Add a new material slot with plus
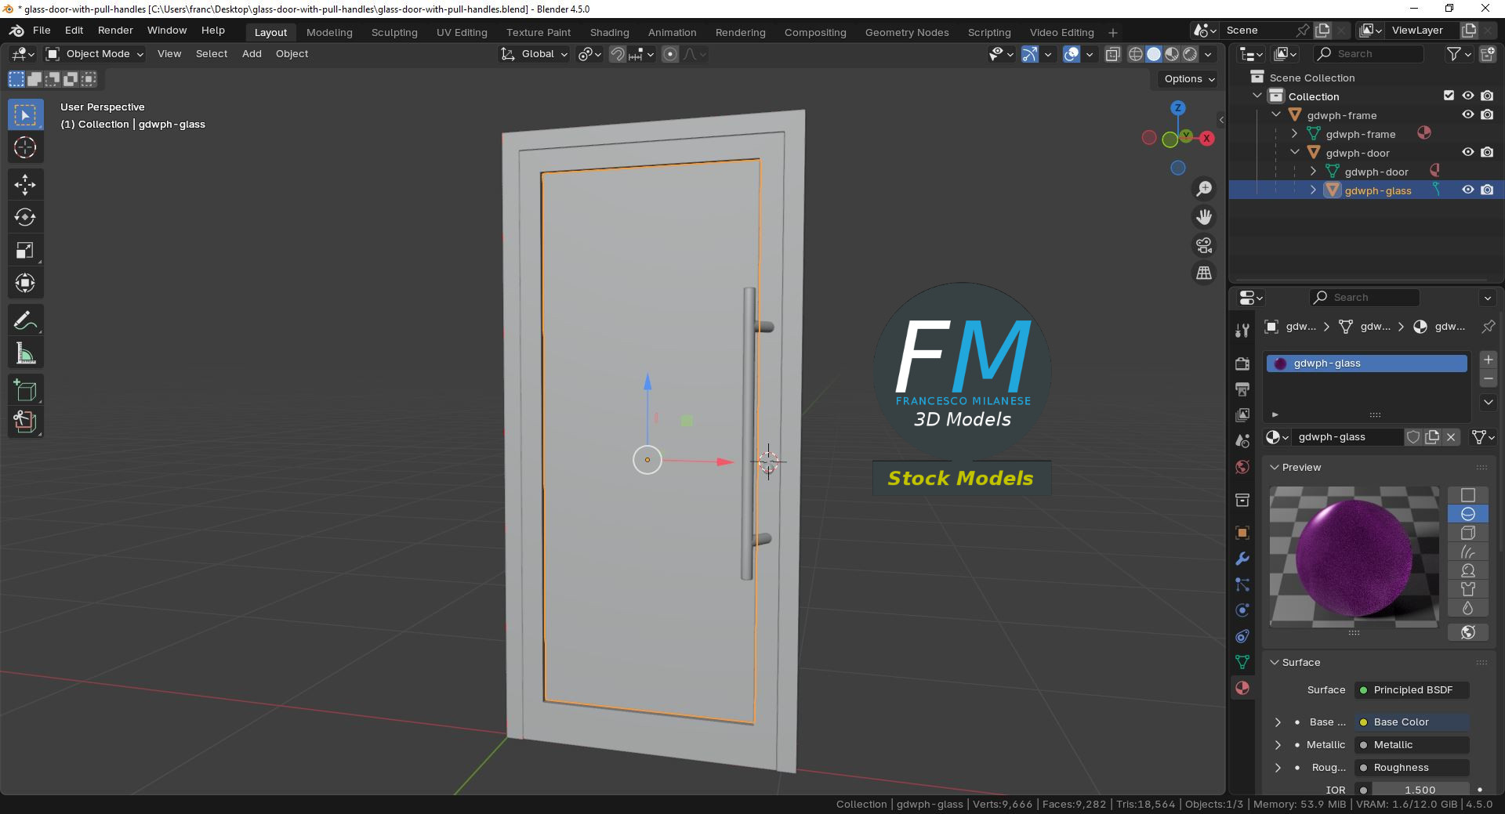Image resolution: width=1505 pixels, height=814 pixels. tap(1488, 360)
